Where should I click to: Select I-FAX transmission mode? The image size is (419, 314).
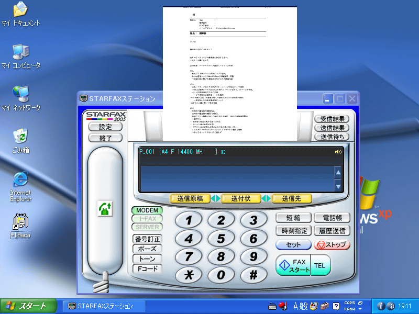coord(147,219)
